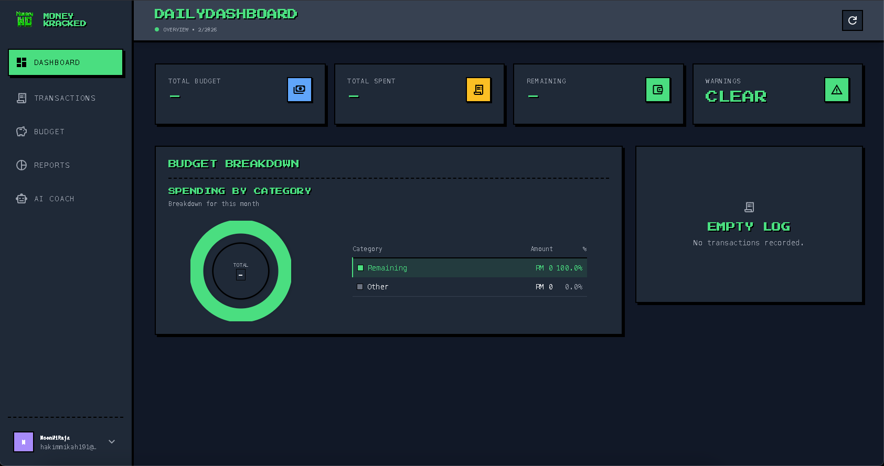Select the Remaining category row
Screen dimensions: 884x466
click(470, 268)
